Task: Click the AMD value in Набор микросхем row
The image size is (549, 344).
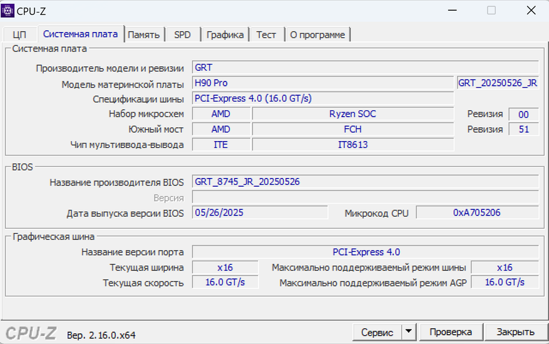Action: [x=221, y=114]
